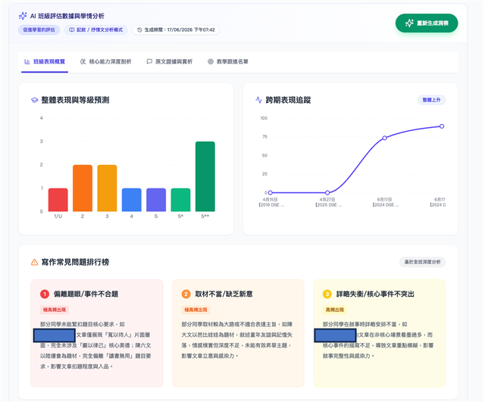
Task: Click the 促進學習的評估 tag
Action: (39, 30)
